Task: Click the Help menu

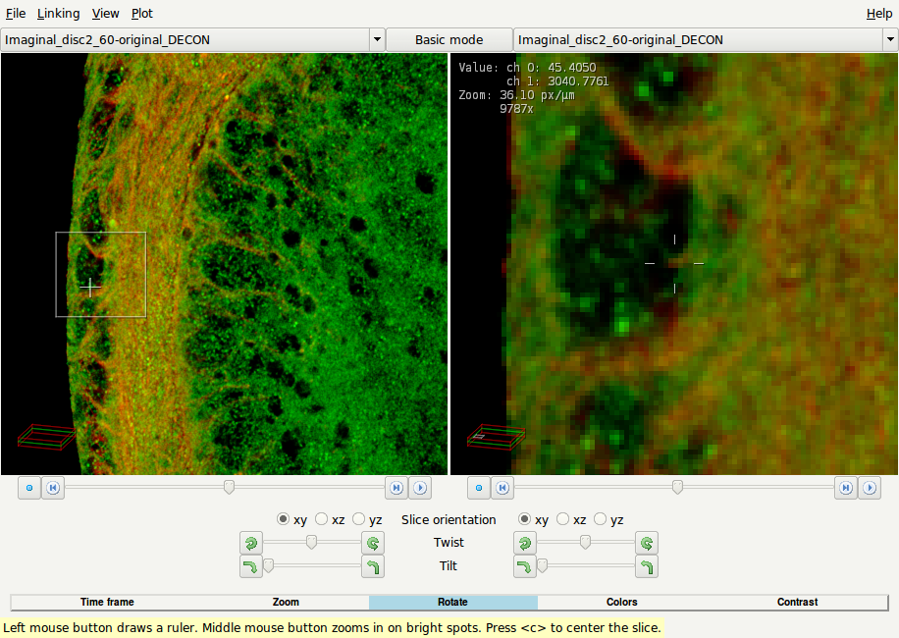Action: coord(879,13)
